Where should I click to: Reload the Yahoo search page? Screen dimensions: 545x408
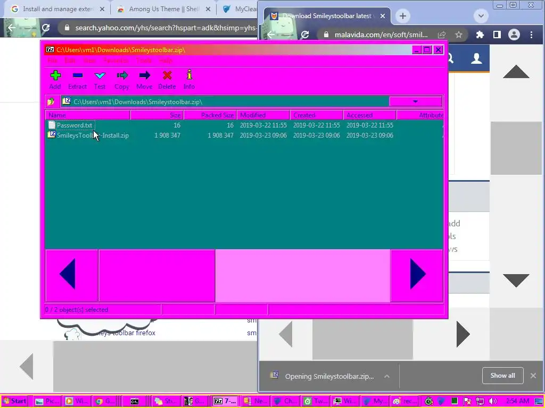46,28
